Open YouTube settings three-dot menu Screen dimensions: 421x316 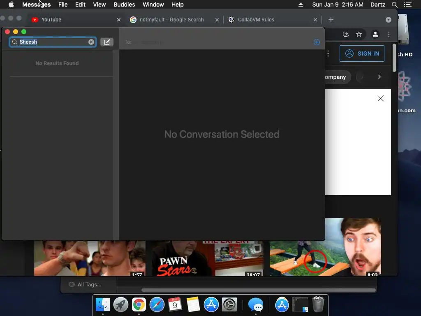tap(328, 54)
